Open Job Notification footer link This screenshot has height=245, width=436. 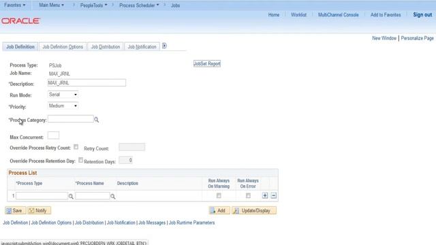pos(121,223)
